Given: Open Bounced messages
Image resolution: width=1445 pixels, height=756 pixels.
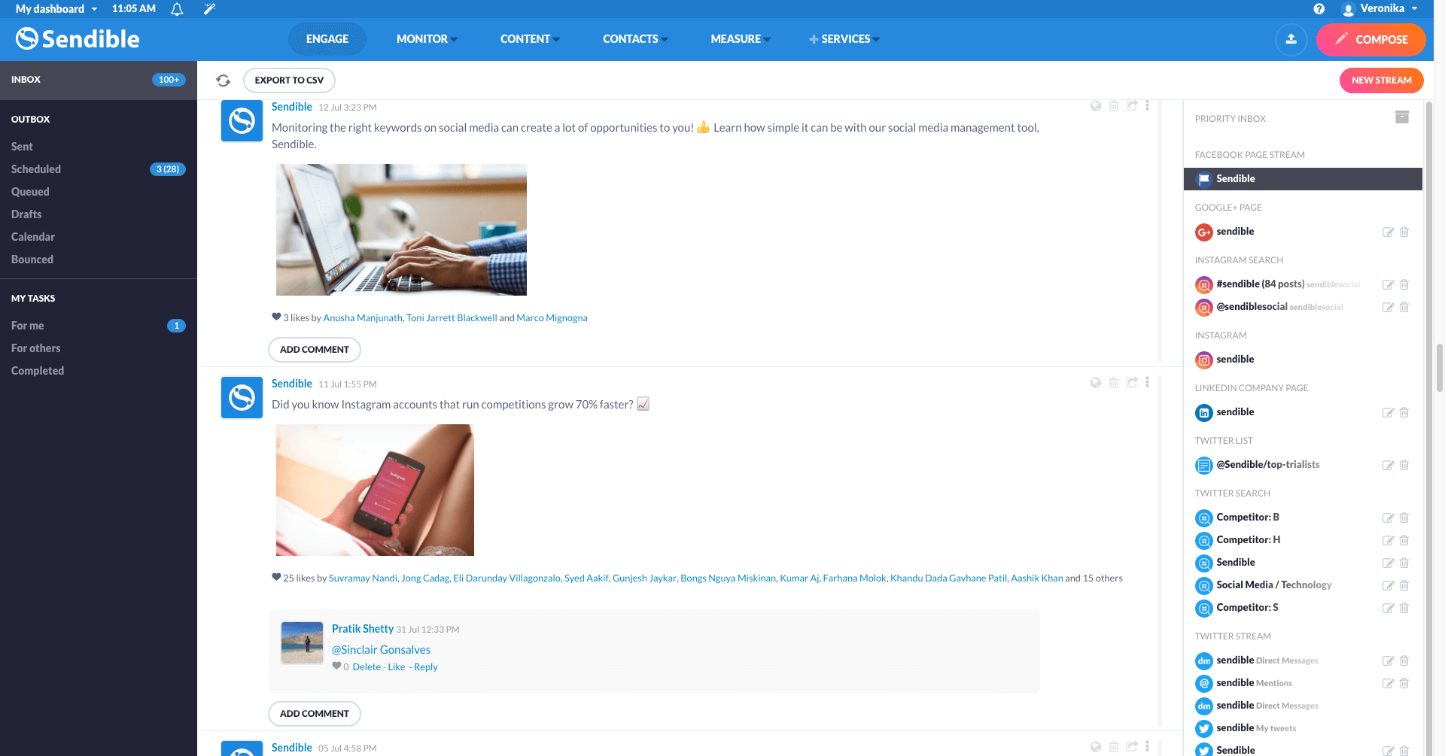Looking at the screenshot, I should click(x=32, y=260).
